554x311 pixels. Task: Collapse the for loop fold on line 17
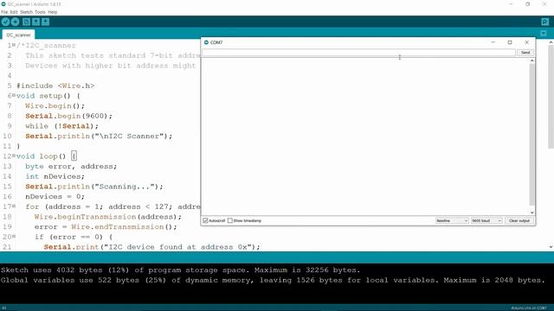click(x=14, y=206)
